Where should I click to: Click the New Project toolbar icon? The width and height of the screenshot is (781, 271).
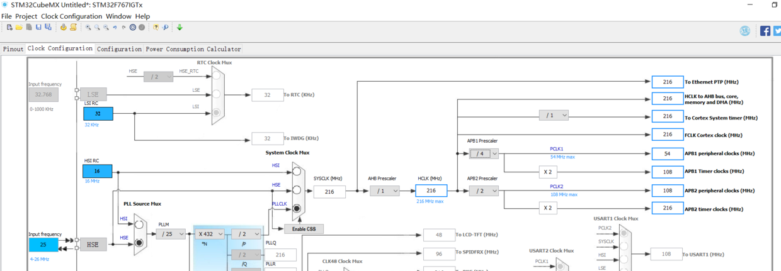(9, 28)
